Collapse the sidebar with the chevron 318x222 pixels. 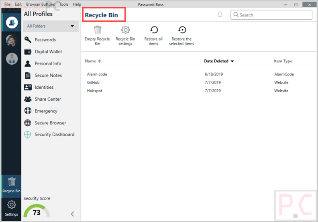click(72, 214)
